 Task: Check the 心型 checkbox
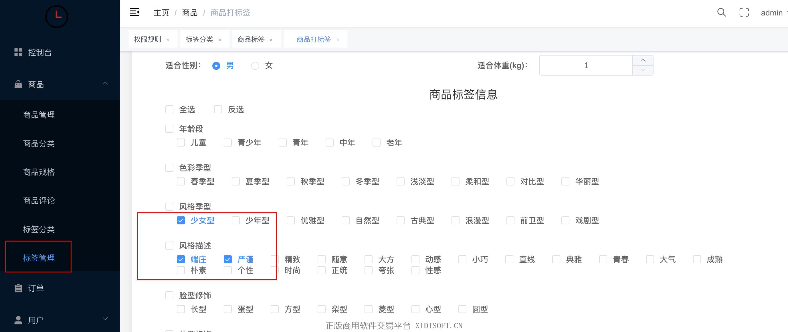[415, 309]
